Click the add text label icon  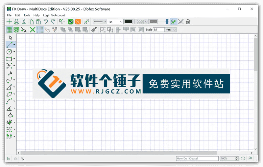pyautogui.click(x=24, y=30)
